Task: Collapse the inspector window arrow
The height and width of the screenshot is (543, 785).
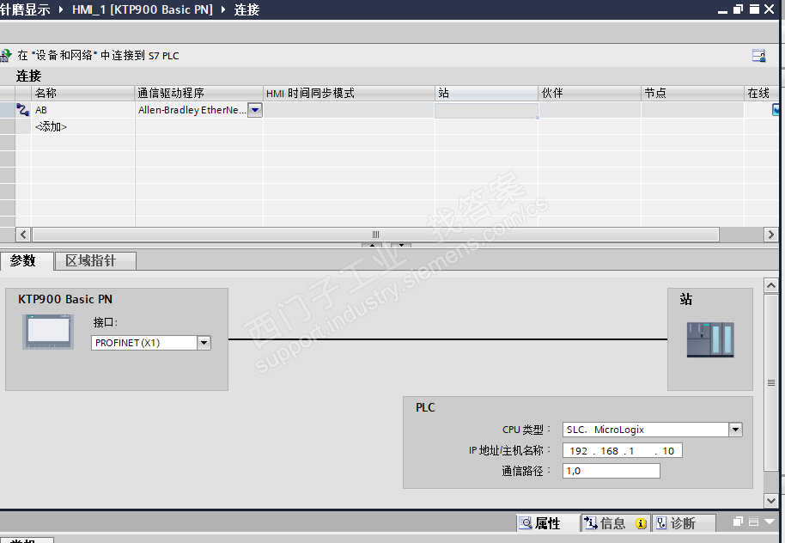Action: click(770, 522)
